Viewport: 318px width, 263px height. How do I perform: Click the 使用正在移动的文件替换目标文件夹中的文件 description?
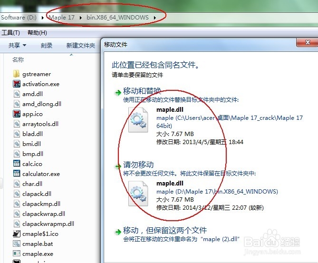click(181, 100)
